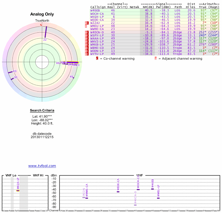Click the co-channel 'C' icon beside WSPY-LP
The height and width of the screenshot is (213, 222).
[x=88, y=35]
